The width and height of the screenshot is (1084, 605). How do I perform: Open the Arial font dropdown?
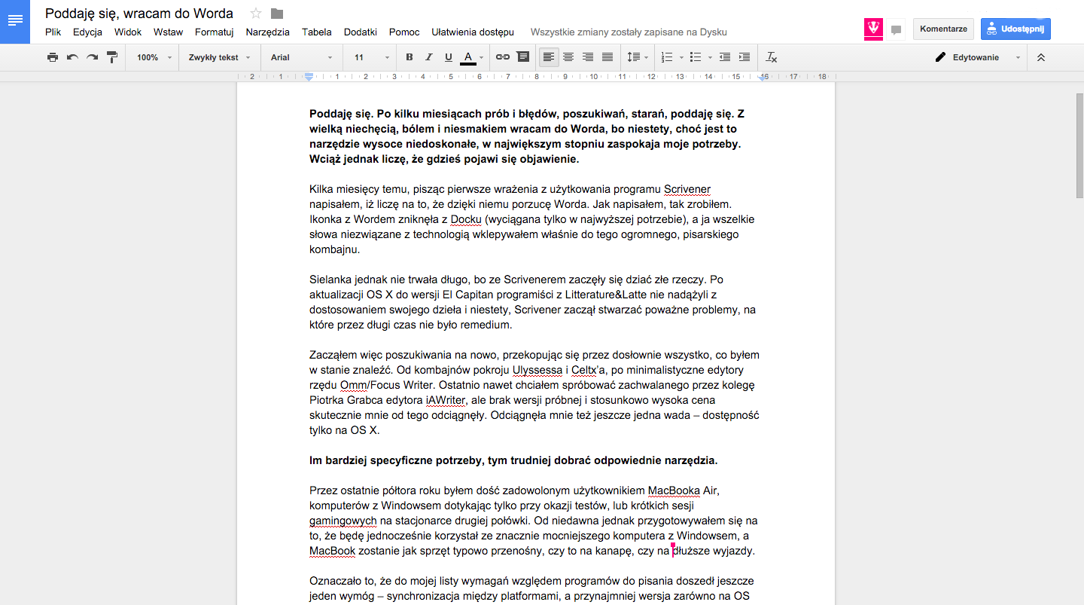[301, 57]
